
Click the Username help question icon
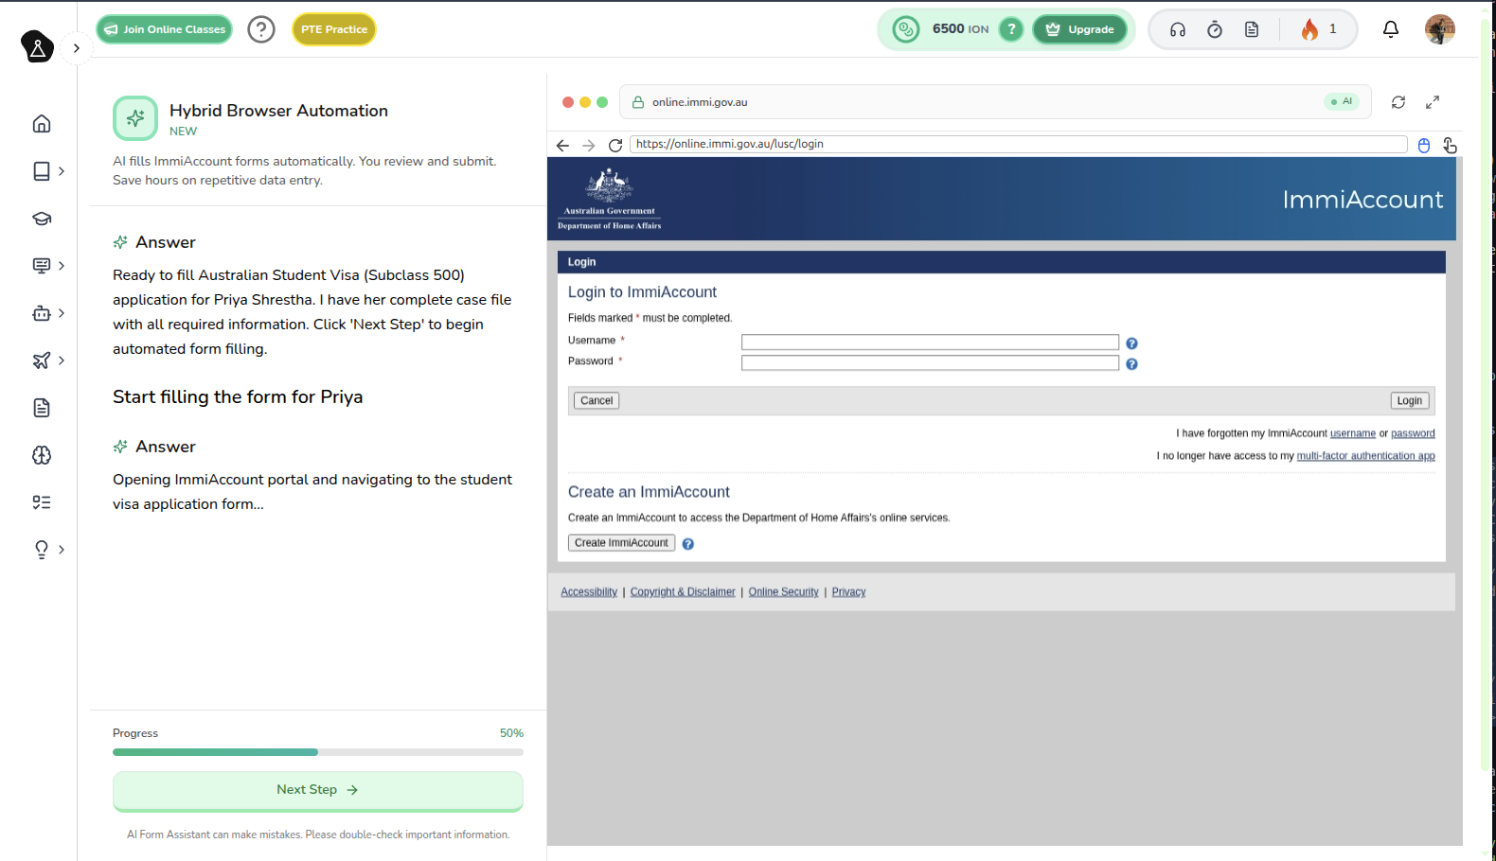tap(1131, 343)
